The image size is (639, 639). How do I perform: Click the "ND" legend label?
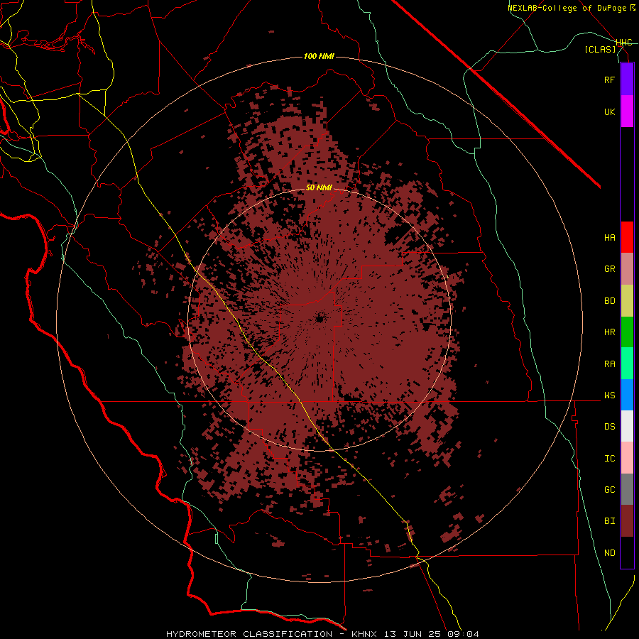coord(609,552)
